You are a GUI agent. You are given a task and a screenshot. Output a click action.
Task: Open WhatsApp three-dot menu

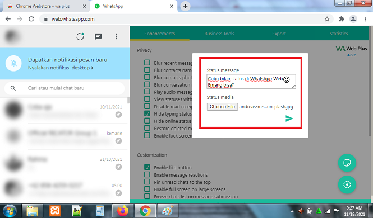116,36
